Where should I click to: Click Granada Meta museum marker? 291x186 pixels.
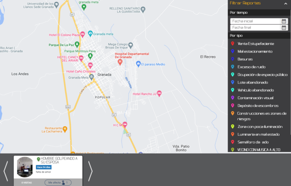tap(91, 77)
